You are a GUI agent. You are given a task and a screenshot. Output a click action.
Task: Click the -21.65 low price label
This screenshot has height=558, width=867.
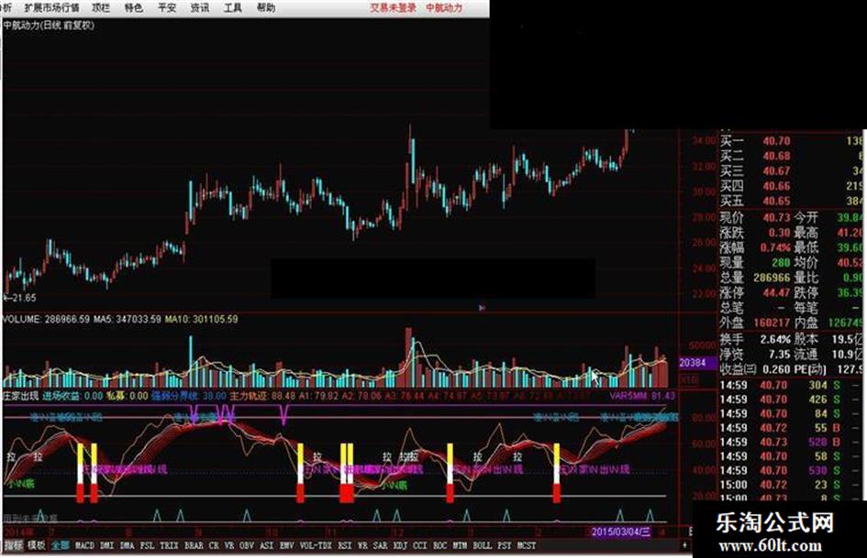[20, 298]
